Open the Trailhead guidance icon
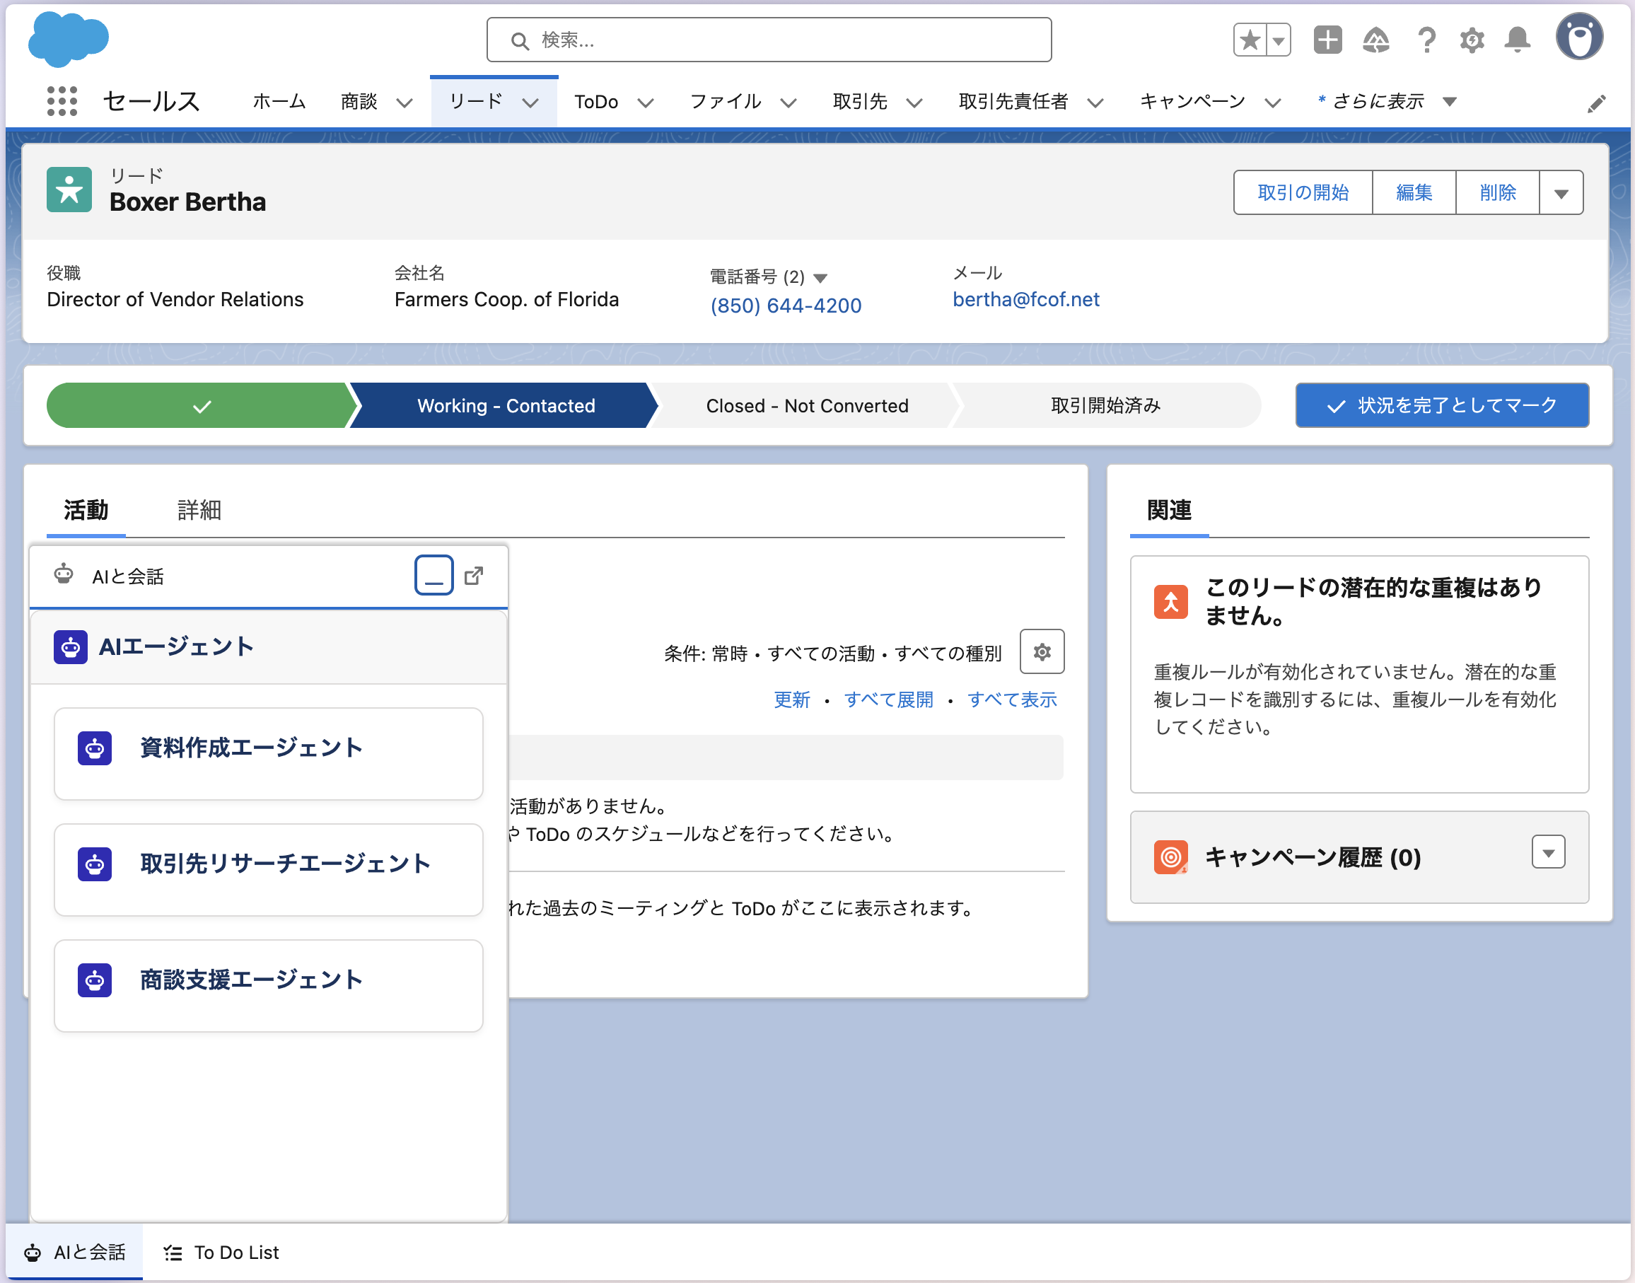This screenshot has height=1283, width=1635. 1375,40
